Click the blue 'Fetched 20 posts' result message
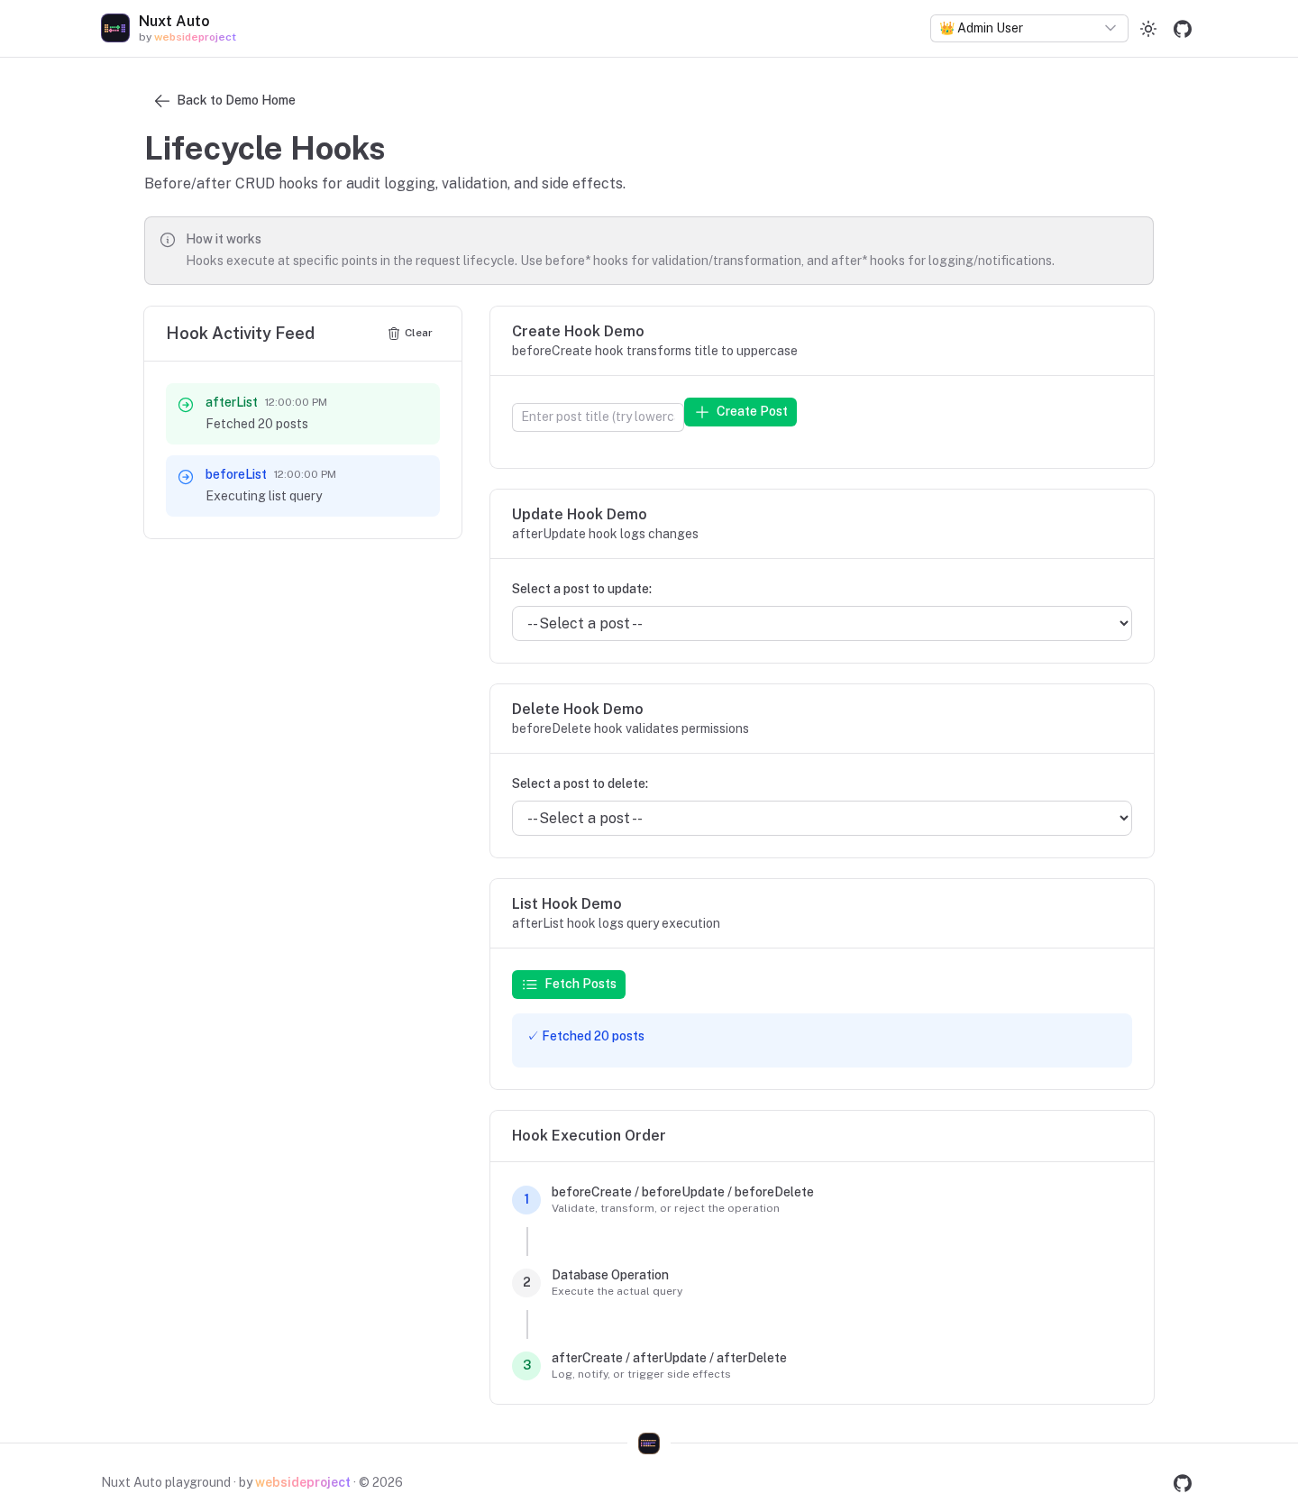Viewport: 1298px width, 1512px height. (822, 1040)
